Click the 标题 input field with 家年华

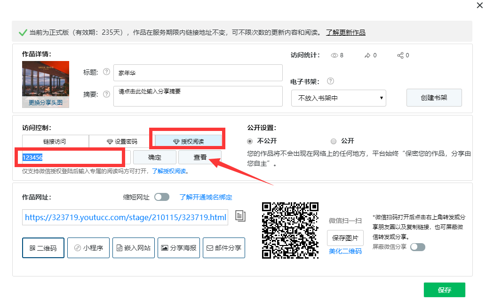[x=198, y=73]
